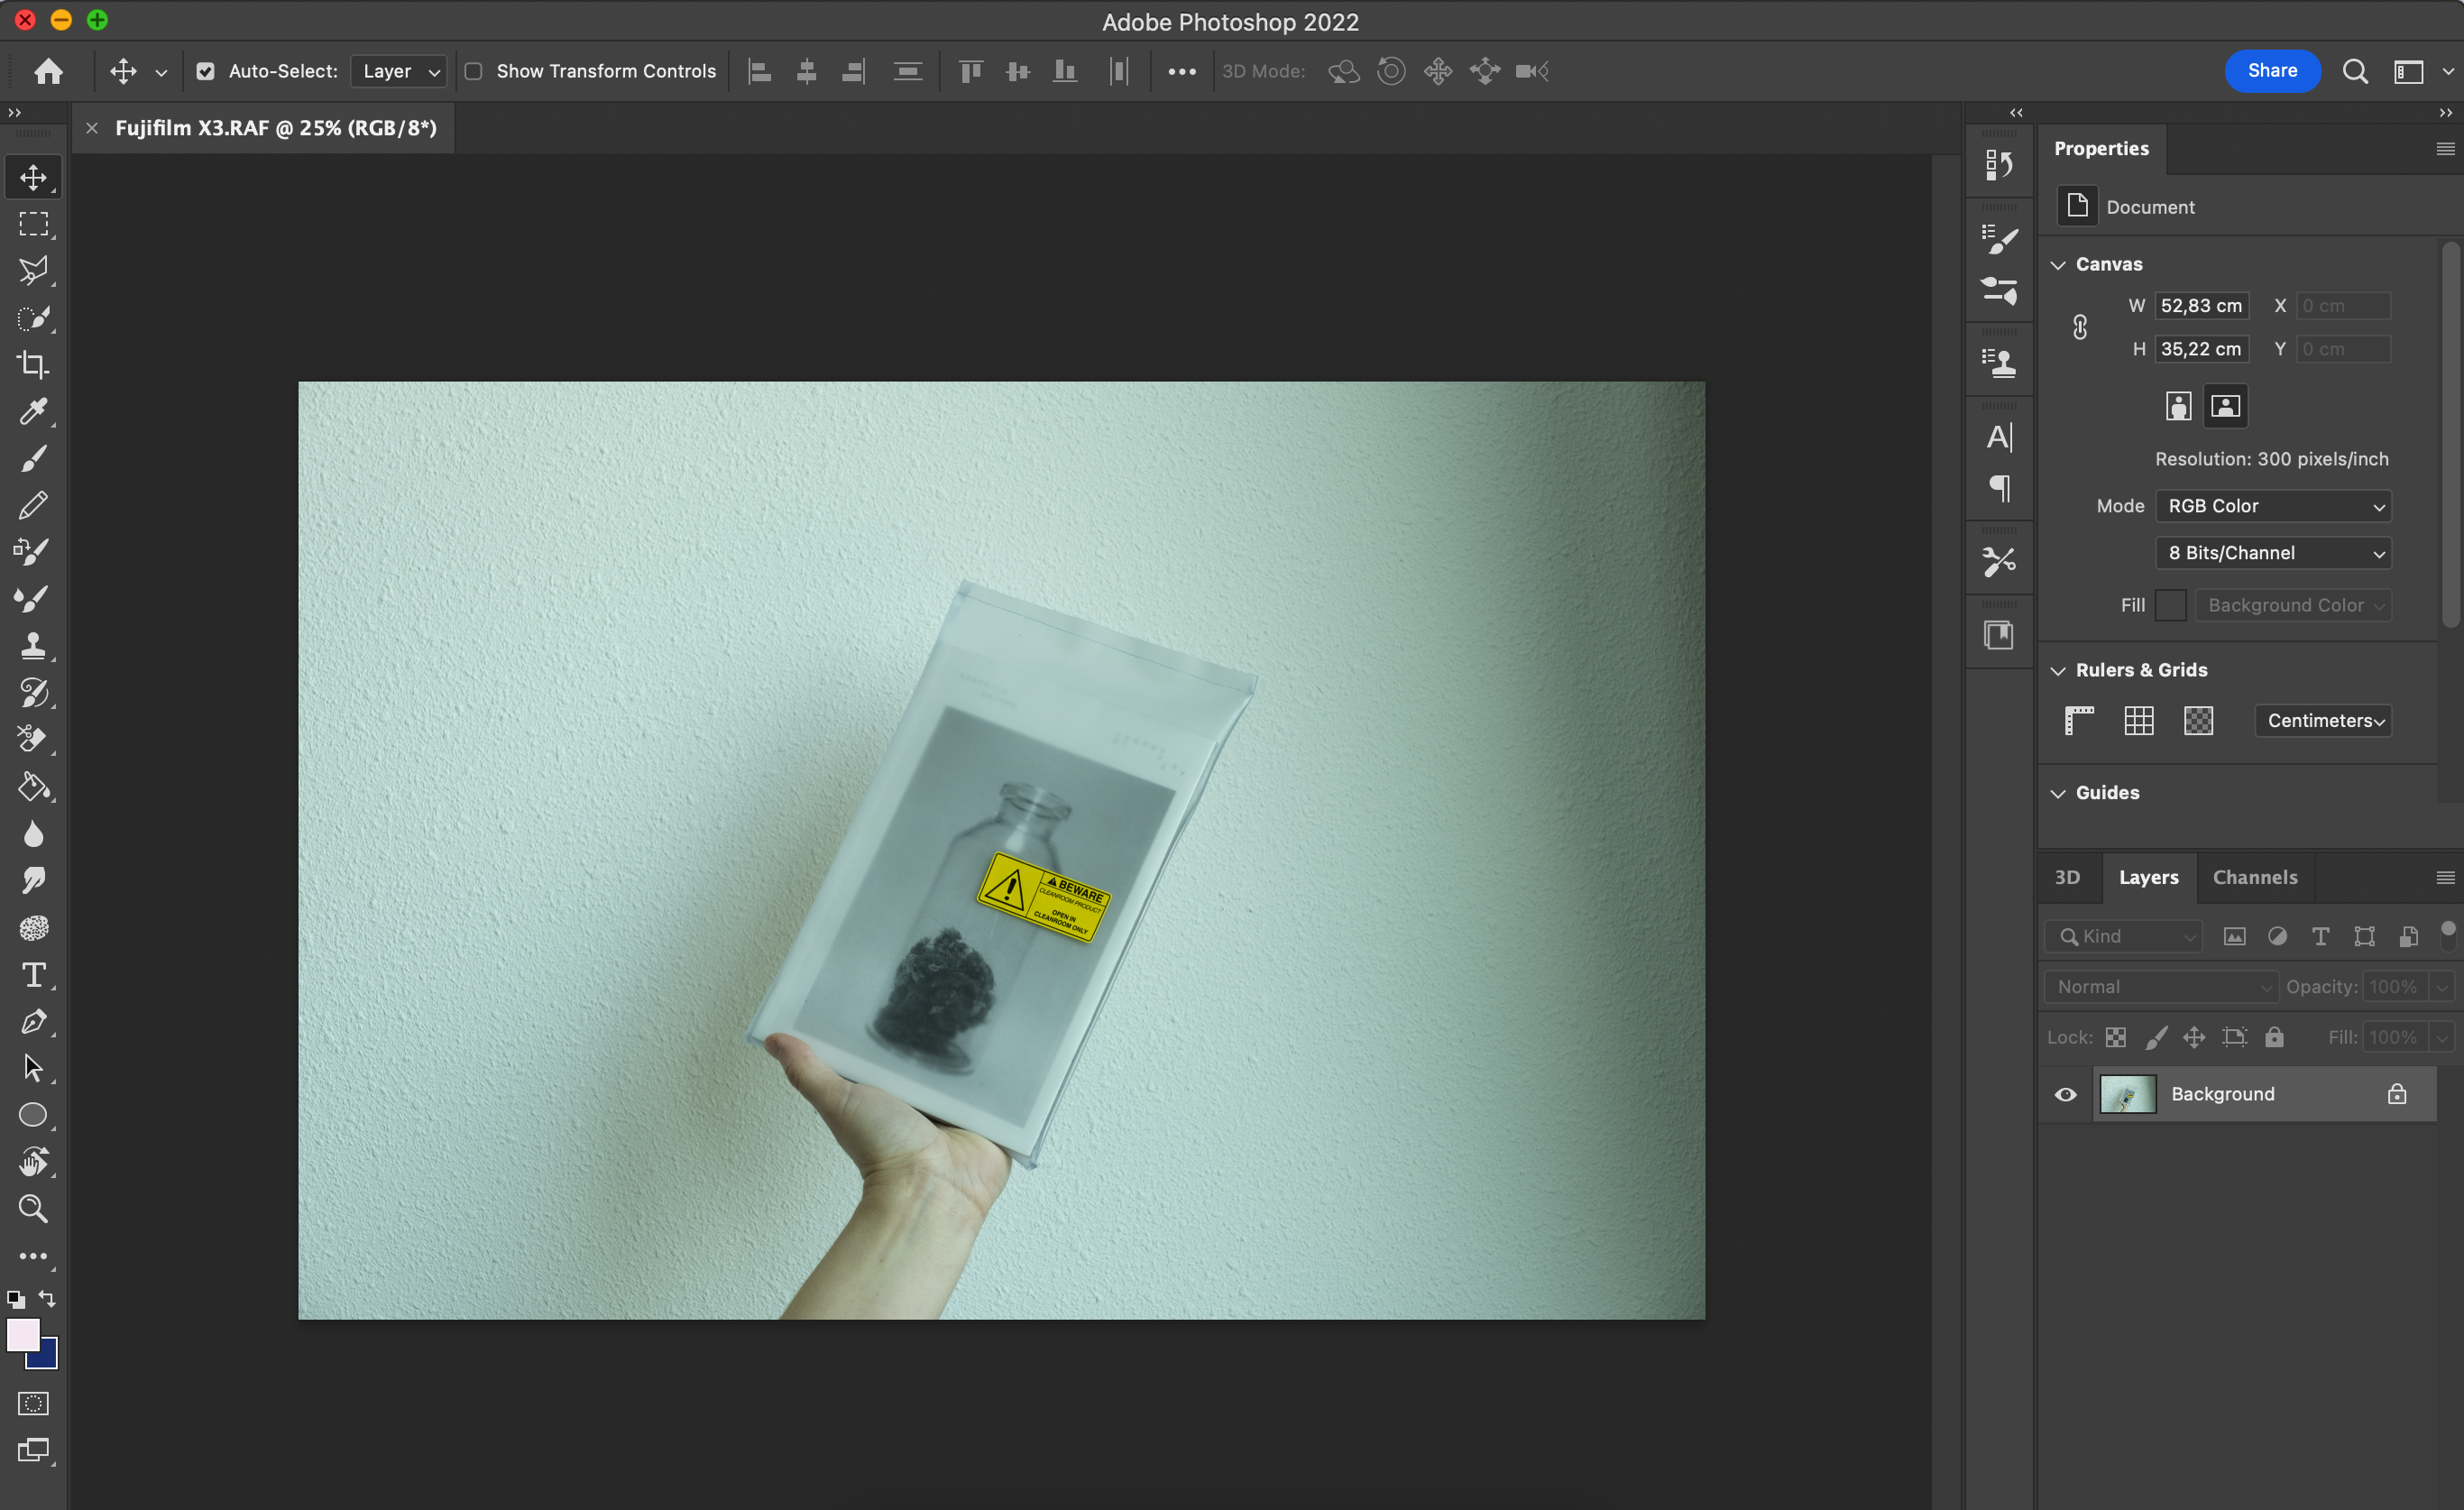Open the 3D panel tab
The height and width of the screenshot is (1510, 2464).
(2067, 877)
